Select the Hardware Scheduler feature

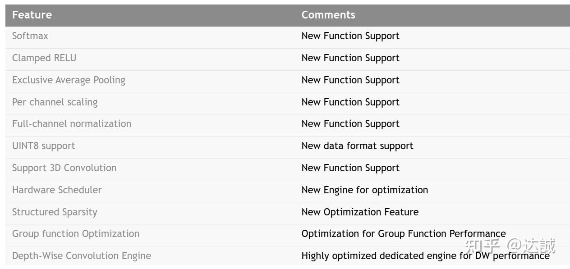point(57,190)
